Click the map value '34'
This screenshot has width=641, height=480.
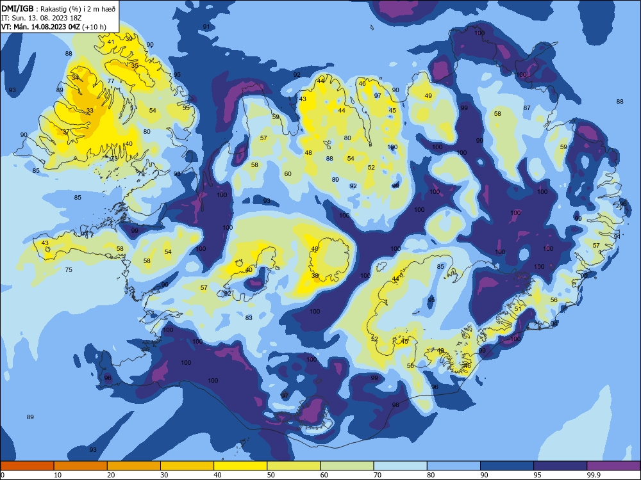click(75, 77)
